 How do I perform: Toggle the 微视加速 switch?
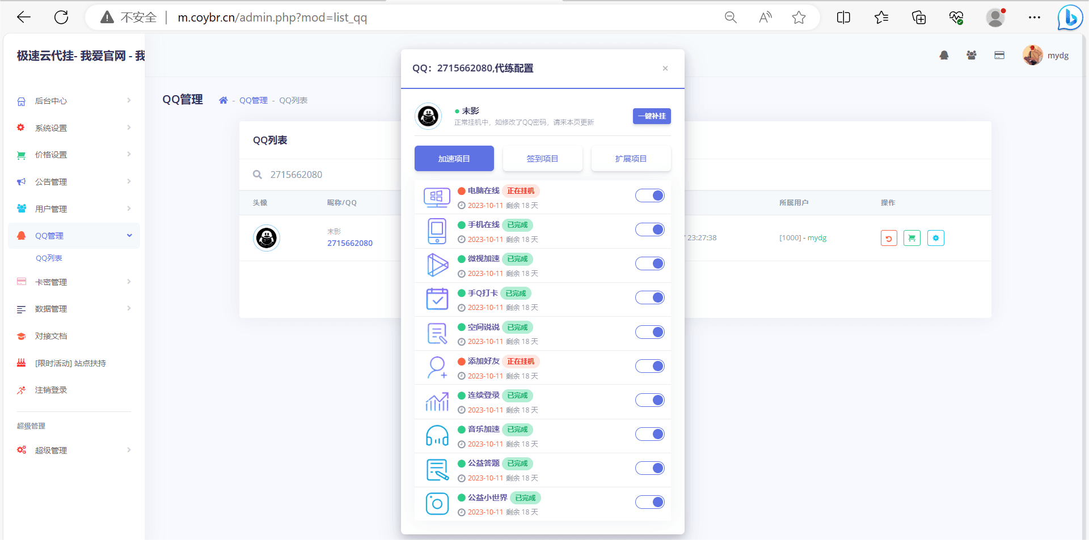650,263
